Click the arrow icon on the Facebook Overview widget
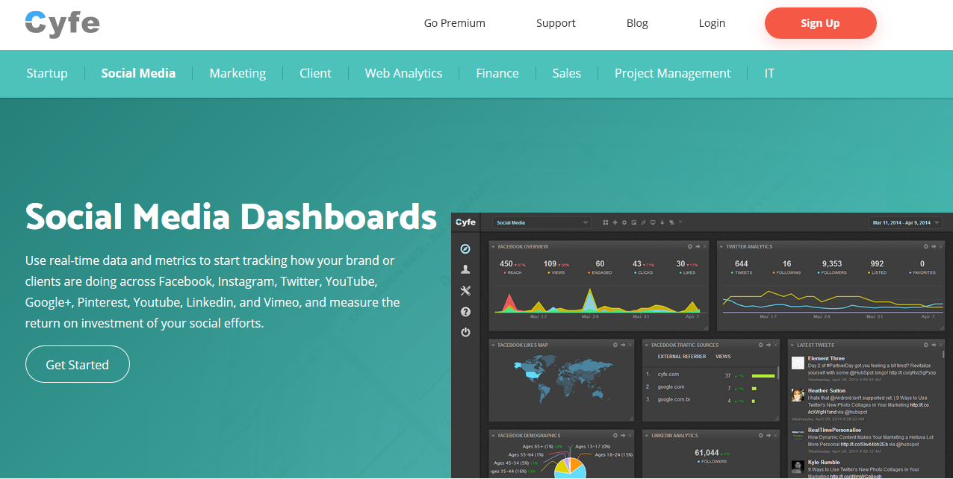 tap(698, 246)
